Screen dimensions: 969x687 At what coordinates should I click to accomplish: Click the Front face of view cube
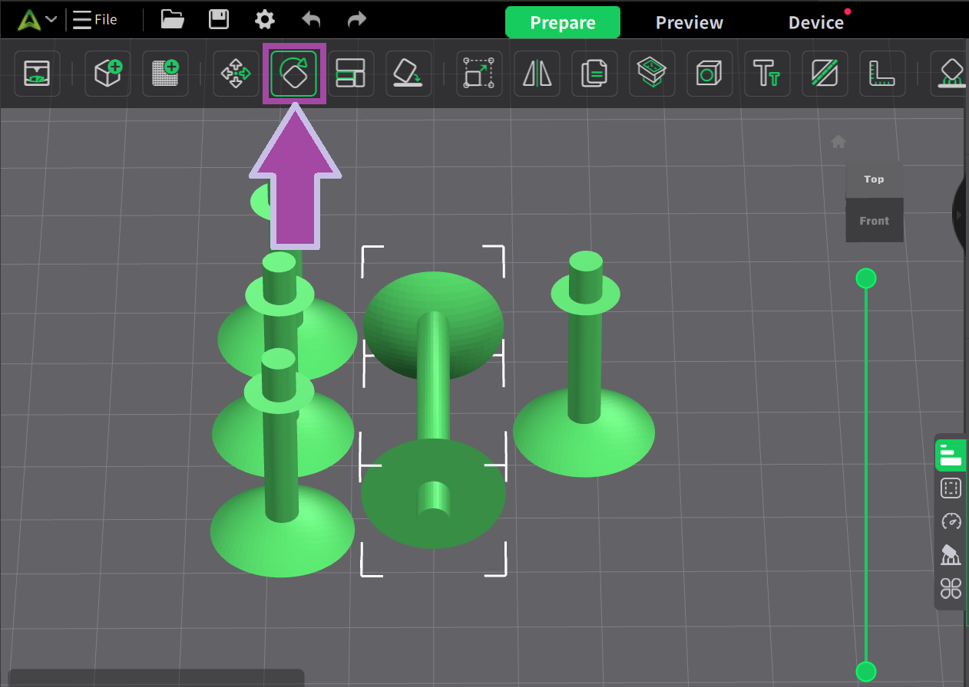[x=874, y=221]
